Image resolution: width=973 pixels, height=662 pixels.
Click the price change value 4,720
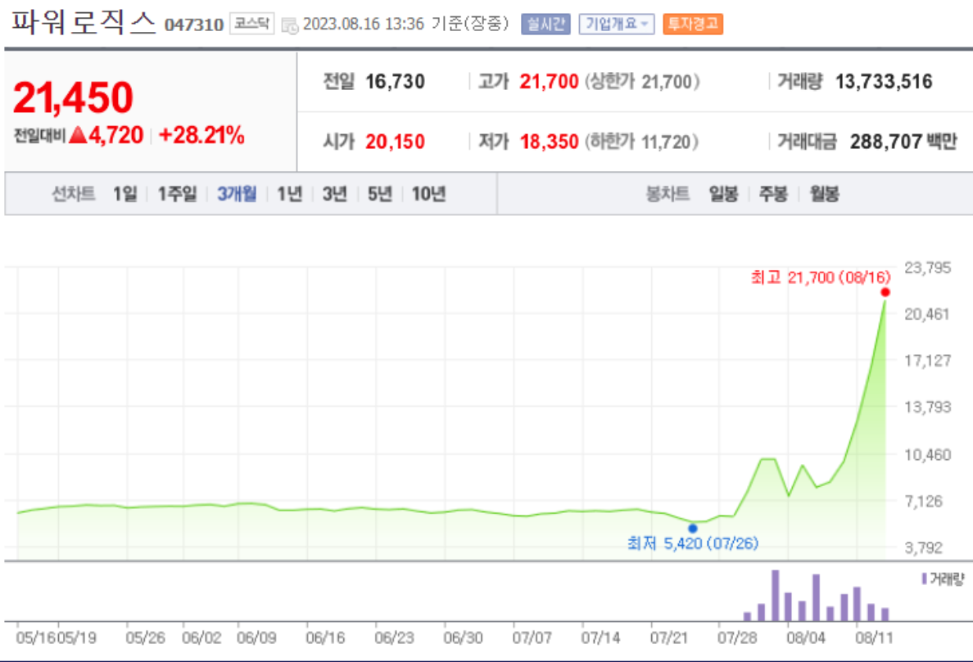pos(115,134)
